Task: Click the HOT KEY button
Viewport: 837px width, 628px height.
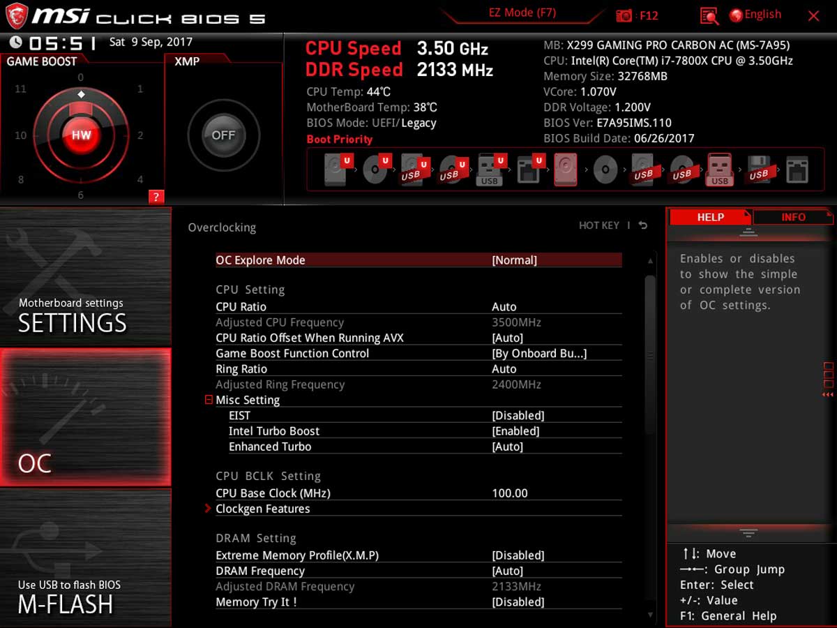Action: click(599, 225)
